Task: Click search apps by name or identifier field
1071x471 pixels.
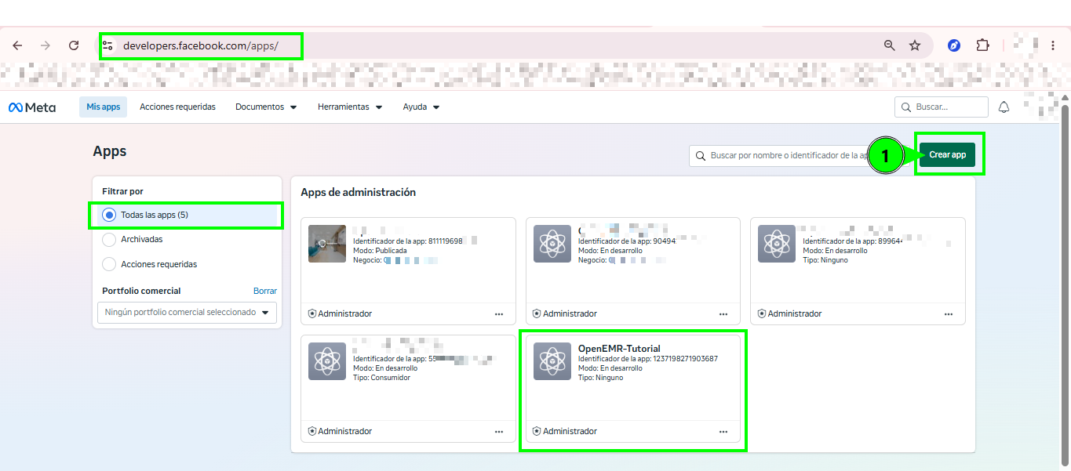Action: (x=800, y=156)
